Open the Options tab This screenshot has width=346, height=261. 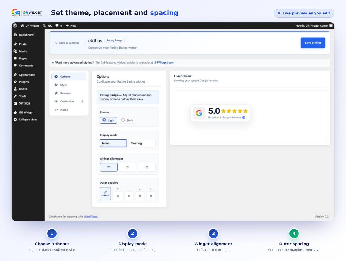point(69,77)
